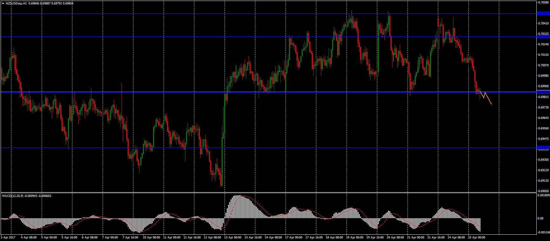
Task: Click the 13 Apr 00:00 time label
Action: pyautogui.click(x=233, y=237)
